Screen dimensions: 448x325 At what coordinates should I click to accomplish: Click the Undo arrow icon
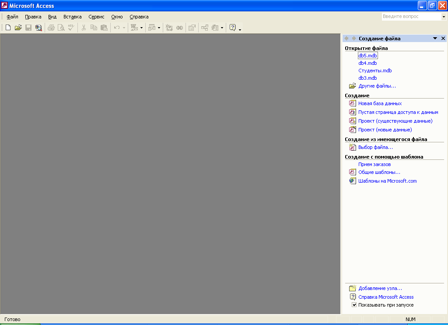point(117,28)
